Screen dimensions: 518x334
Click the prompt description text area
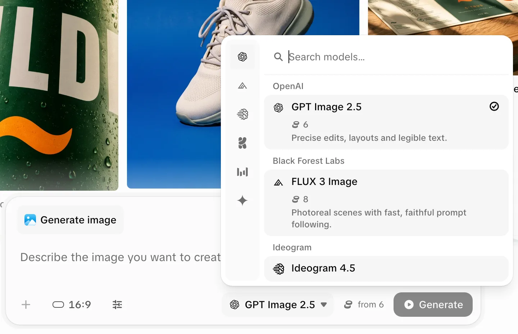point(121,257)
